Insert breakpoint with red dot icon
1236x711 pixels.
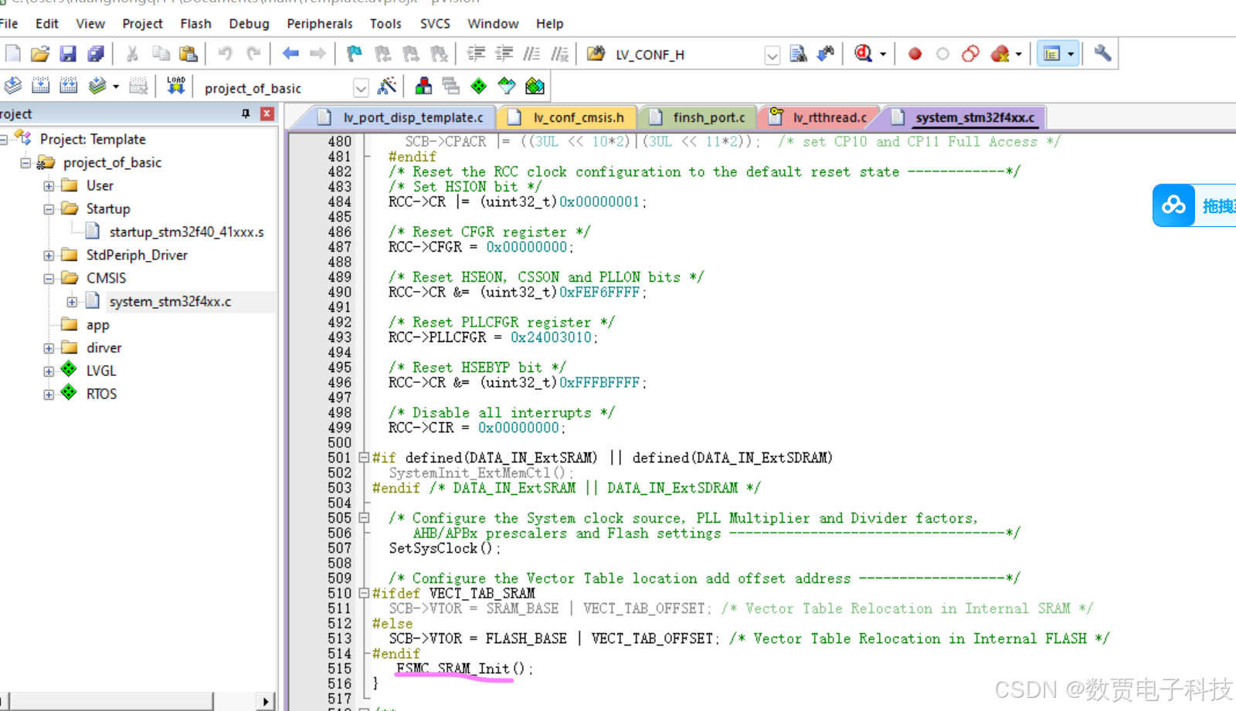[915, 53]
